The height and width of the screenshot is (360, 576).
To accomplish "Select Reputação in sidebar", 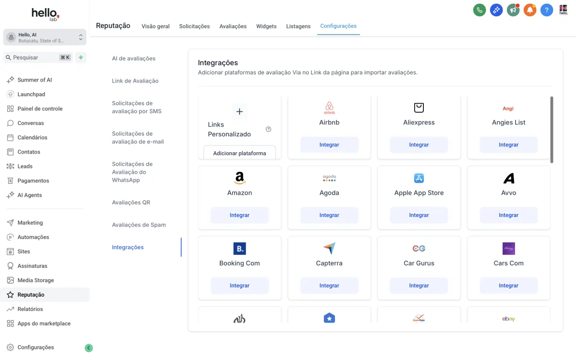I will pos(45,295).
